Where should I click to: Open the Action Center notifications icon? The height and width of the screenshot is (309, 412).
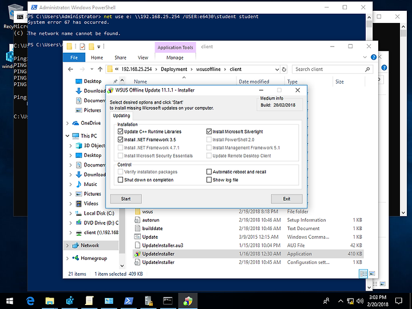click(x=399, y=301)
